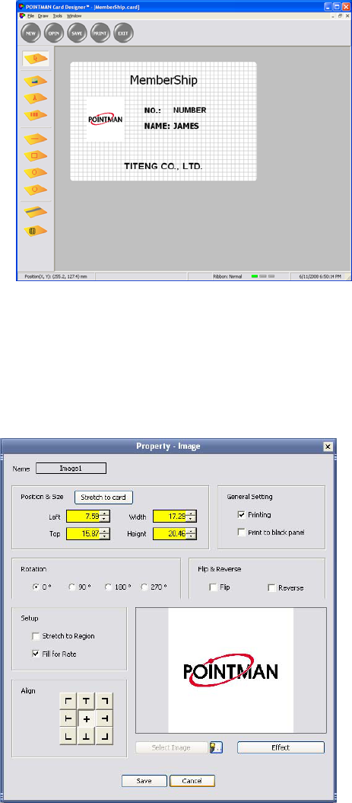Align image to top center

pyautogui.click(x=87, y=702)
